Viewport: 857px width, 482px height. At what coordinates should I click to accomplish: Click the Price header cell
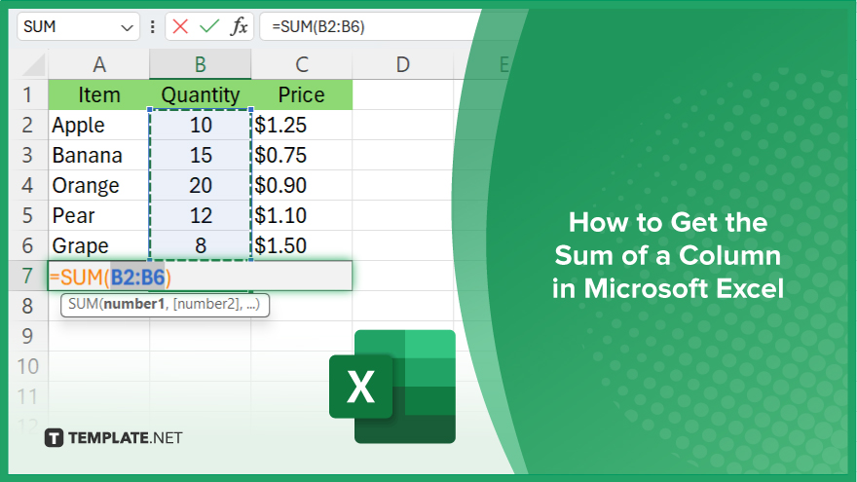(302, 95)
